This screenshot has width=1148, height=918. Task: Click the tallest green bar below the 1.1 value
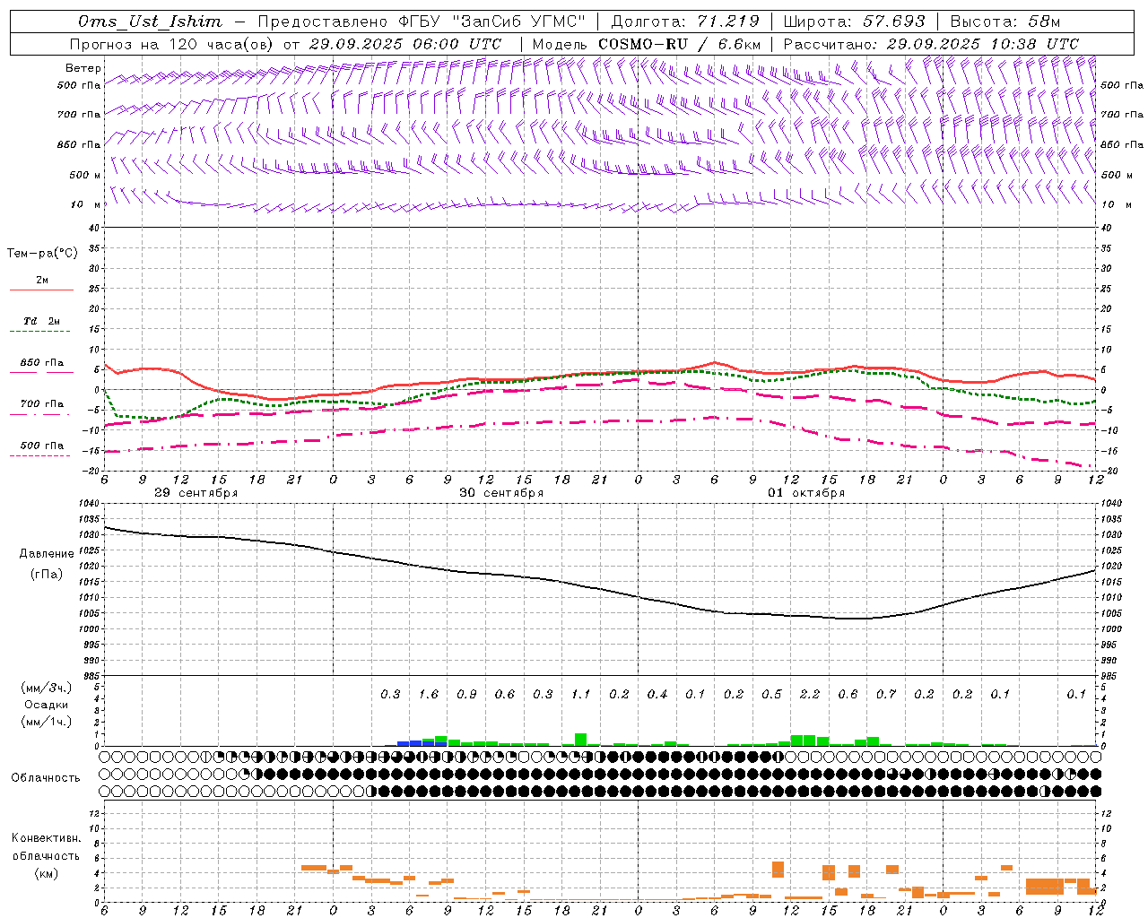[580, 740]
